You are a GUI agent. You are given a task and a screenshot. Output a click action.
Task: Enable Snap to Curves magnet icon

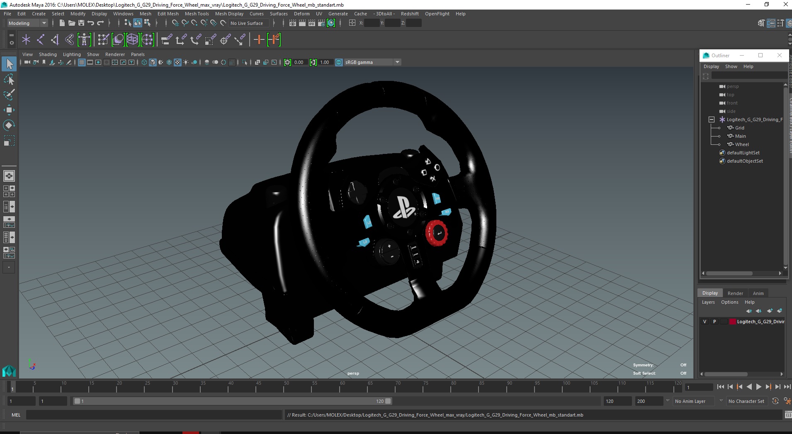185,23
